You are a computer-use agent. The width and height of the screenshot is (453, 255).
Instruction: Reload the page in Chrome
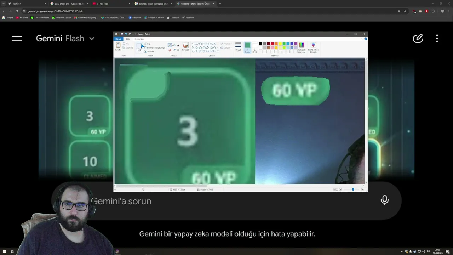click(x=17, y=11)
